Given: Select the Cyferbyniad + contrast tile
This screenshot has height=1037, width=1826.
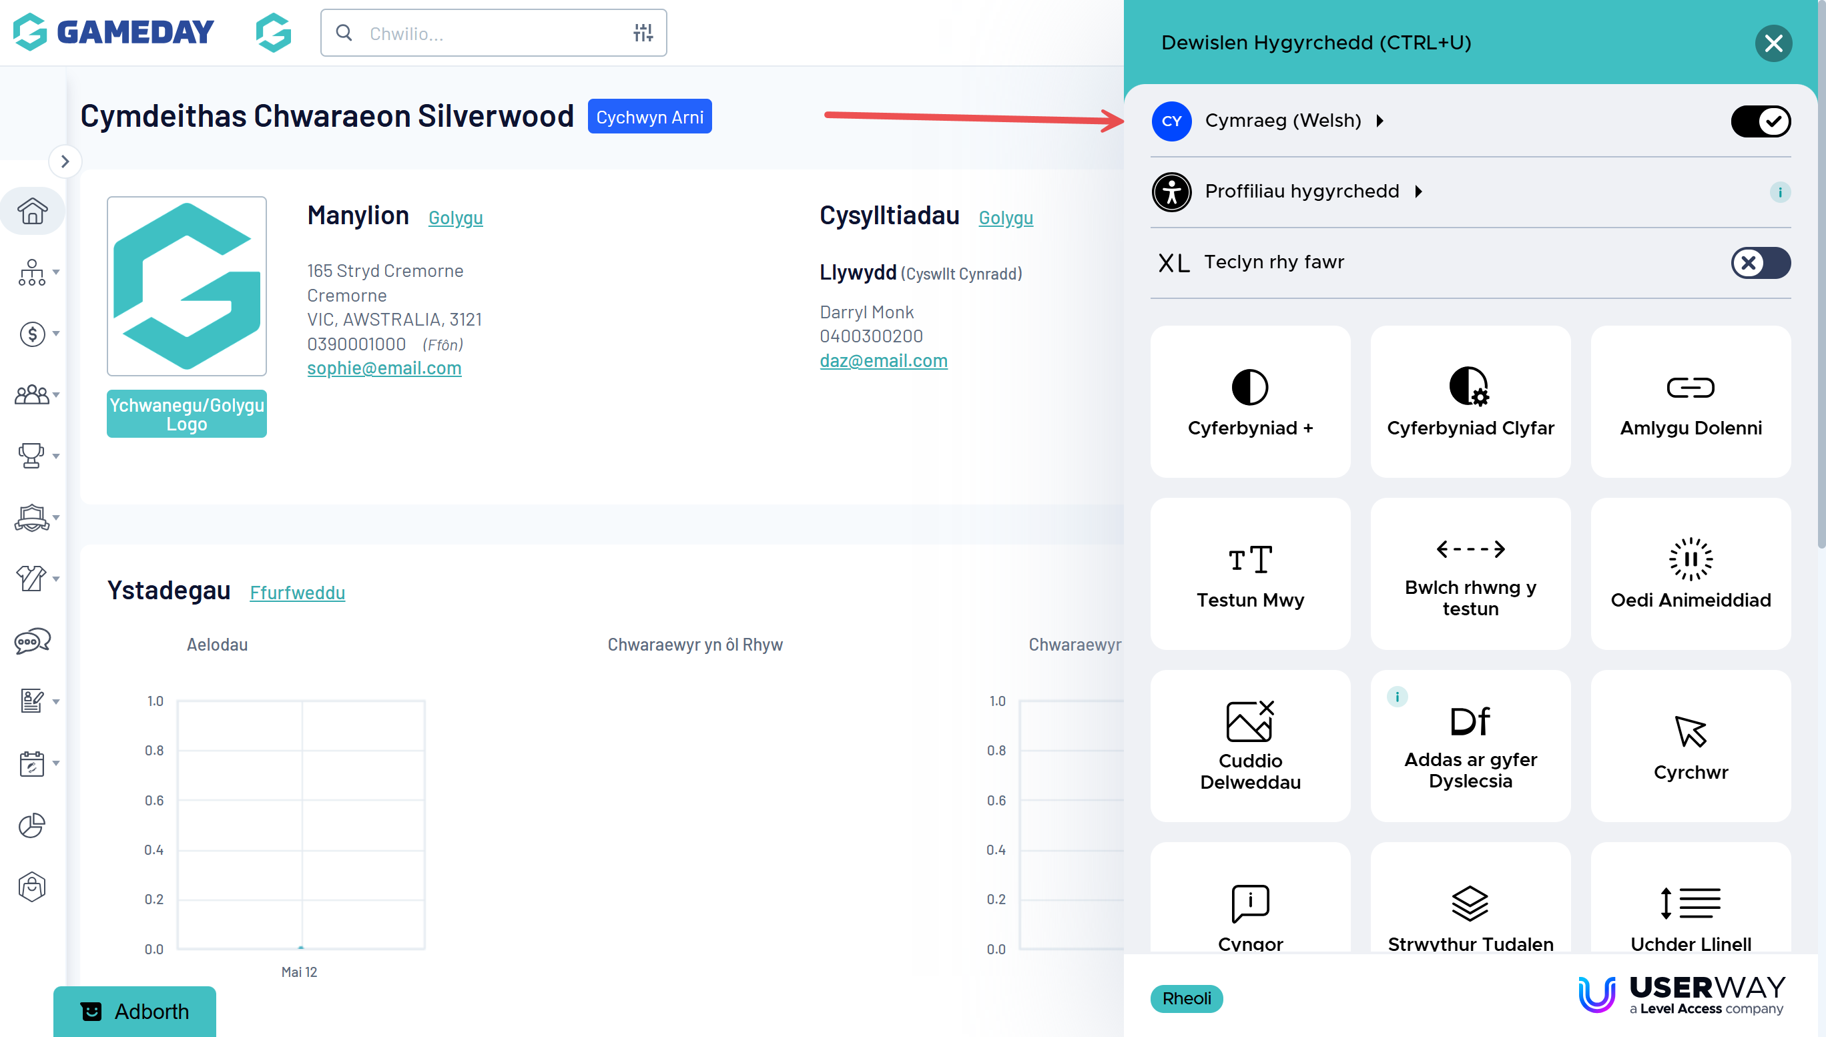Looking at the screenshot, I should [x=1249, y=401].
